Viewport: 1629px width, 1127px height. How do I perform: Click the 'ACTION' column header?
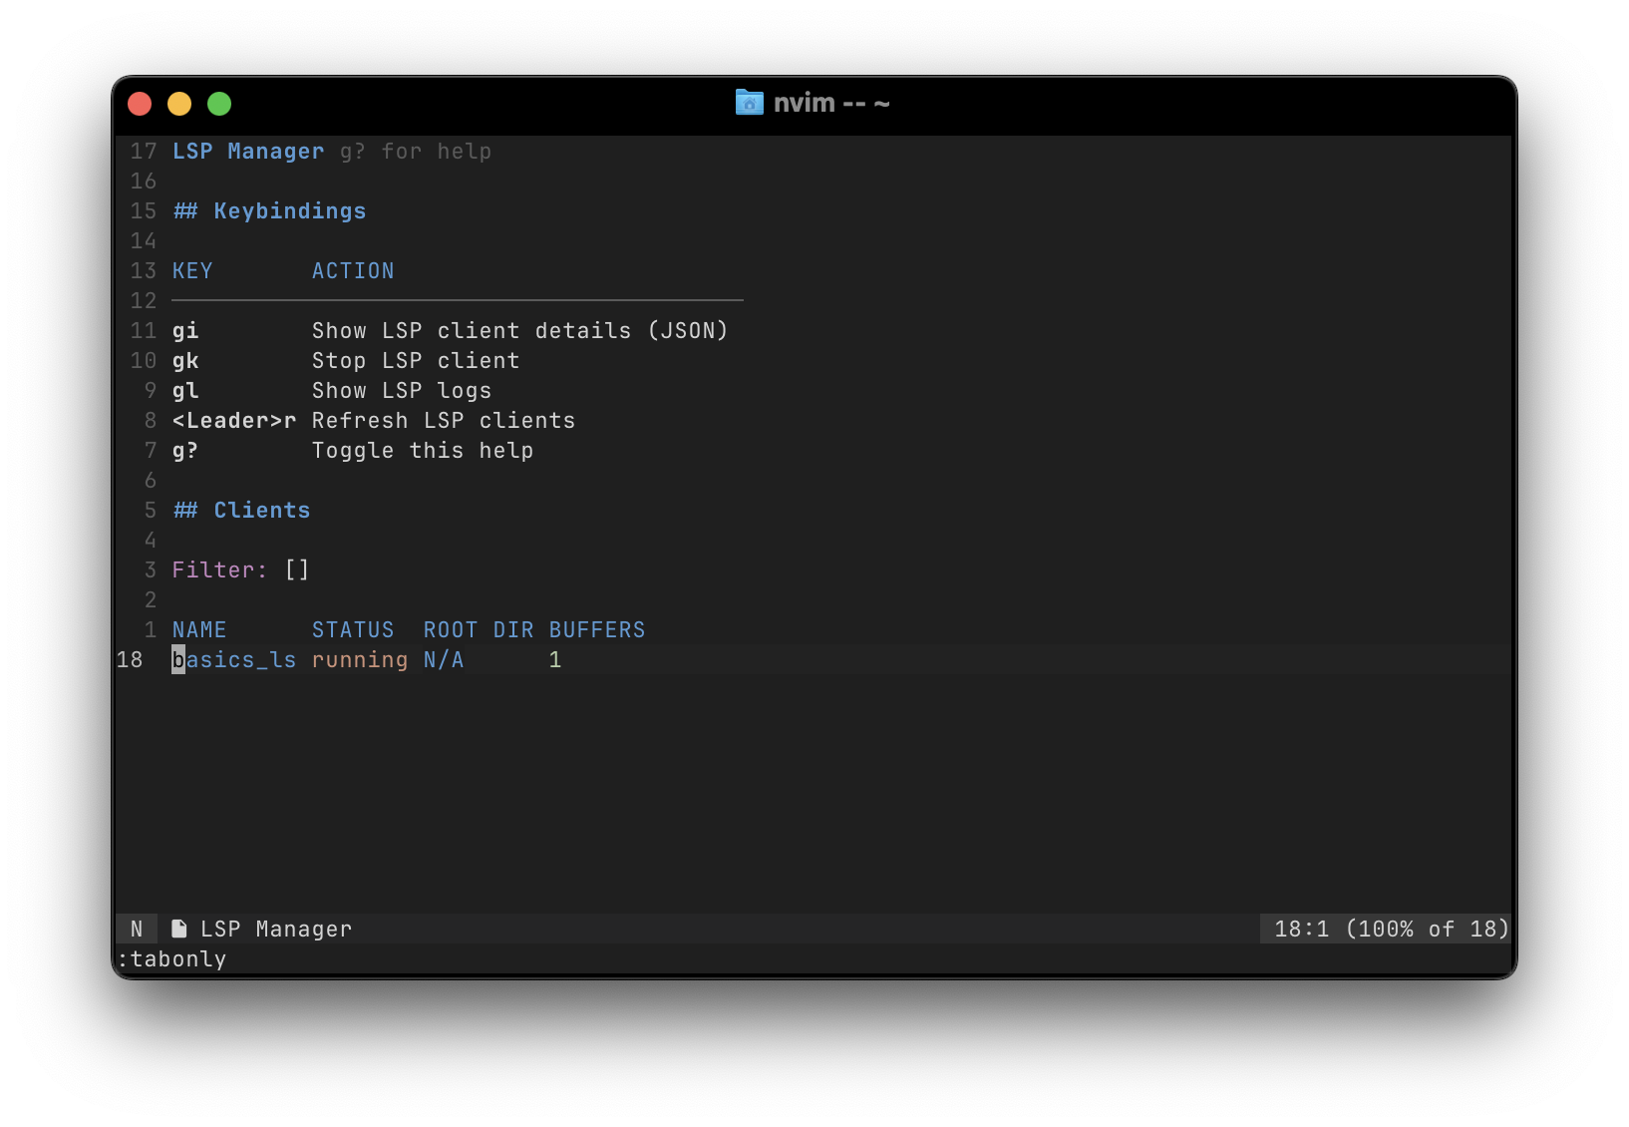click(x=353, y=270)
